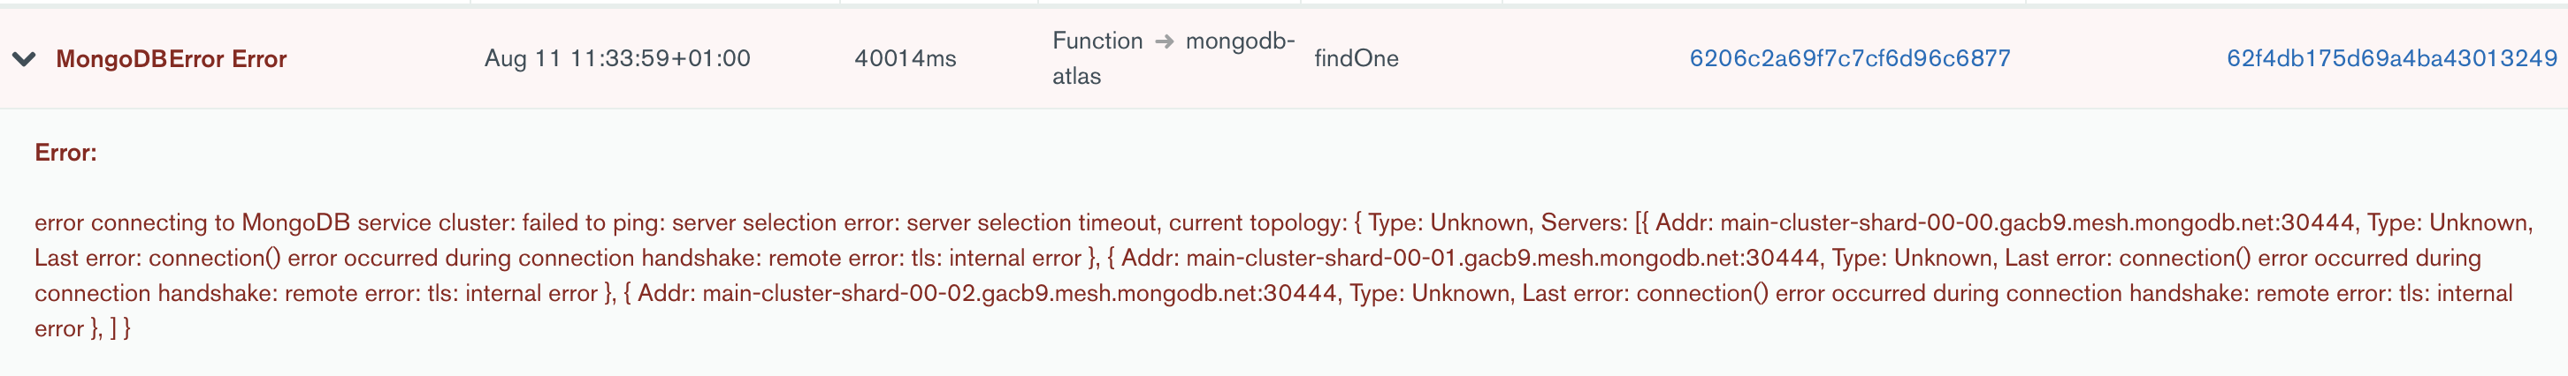Click the arrow icon after Function
Image resolution: width=2568 pixels, height=376 pixels.
[1164, 41]
